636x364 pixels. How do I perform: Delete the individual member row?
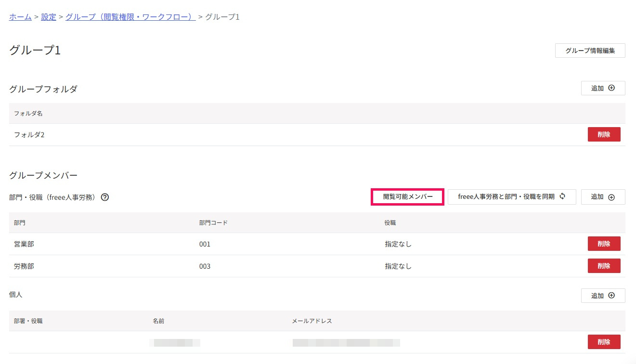604,342
